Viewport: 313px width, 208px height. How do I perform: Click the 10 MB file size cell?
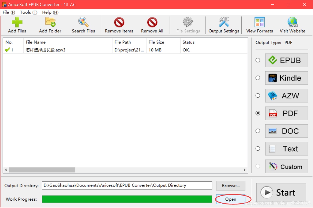[x=155, y=50]
